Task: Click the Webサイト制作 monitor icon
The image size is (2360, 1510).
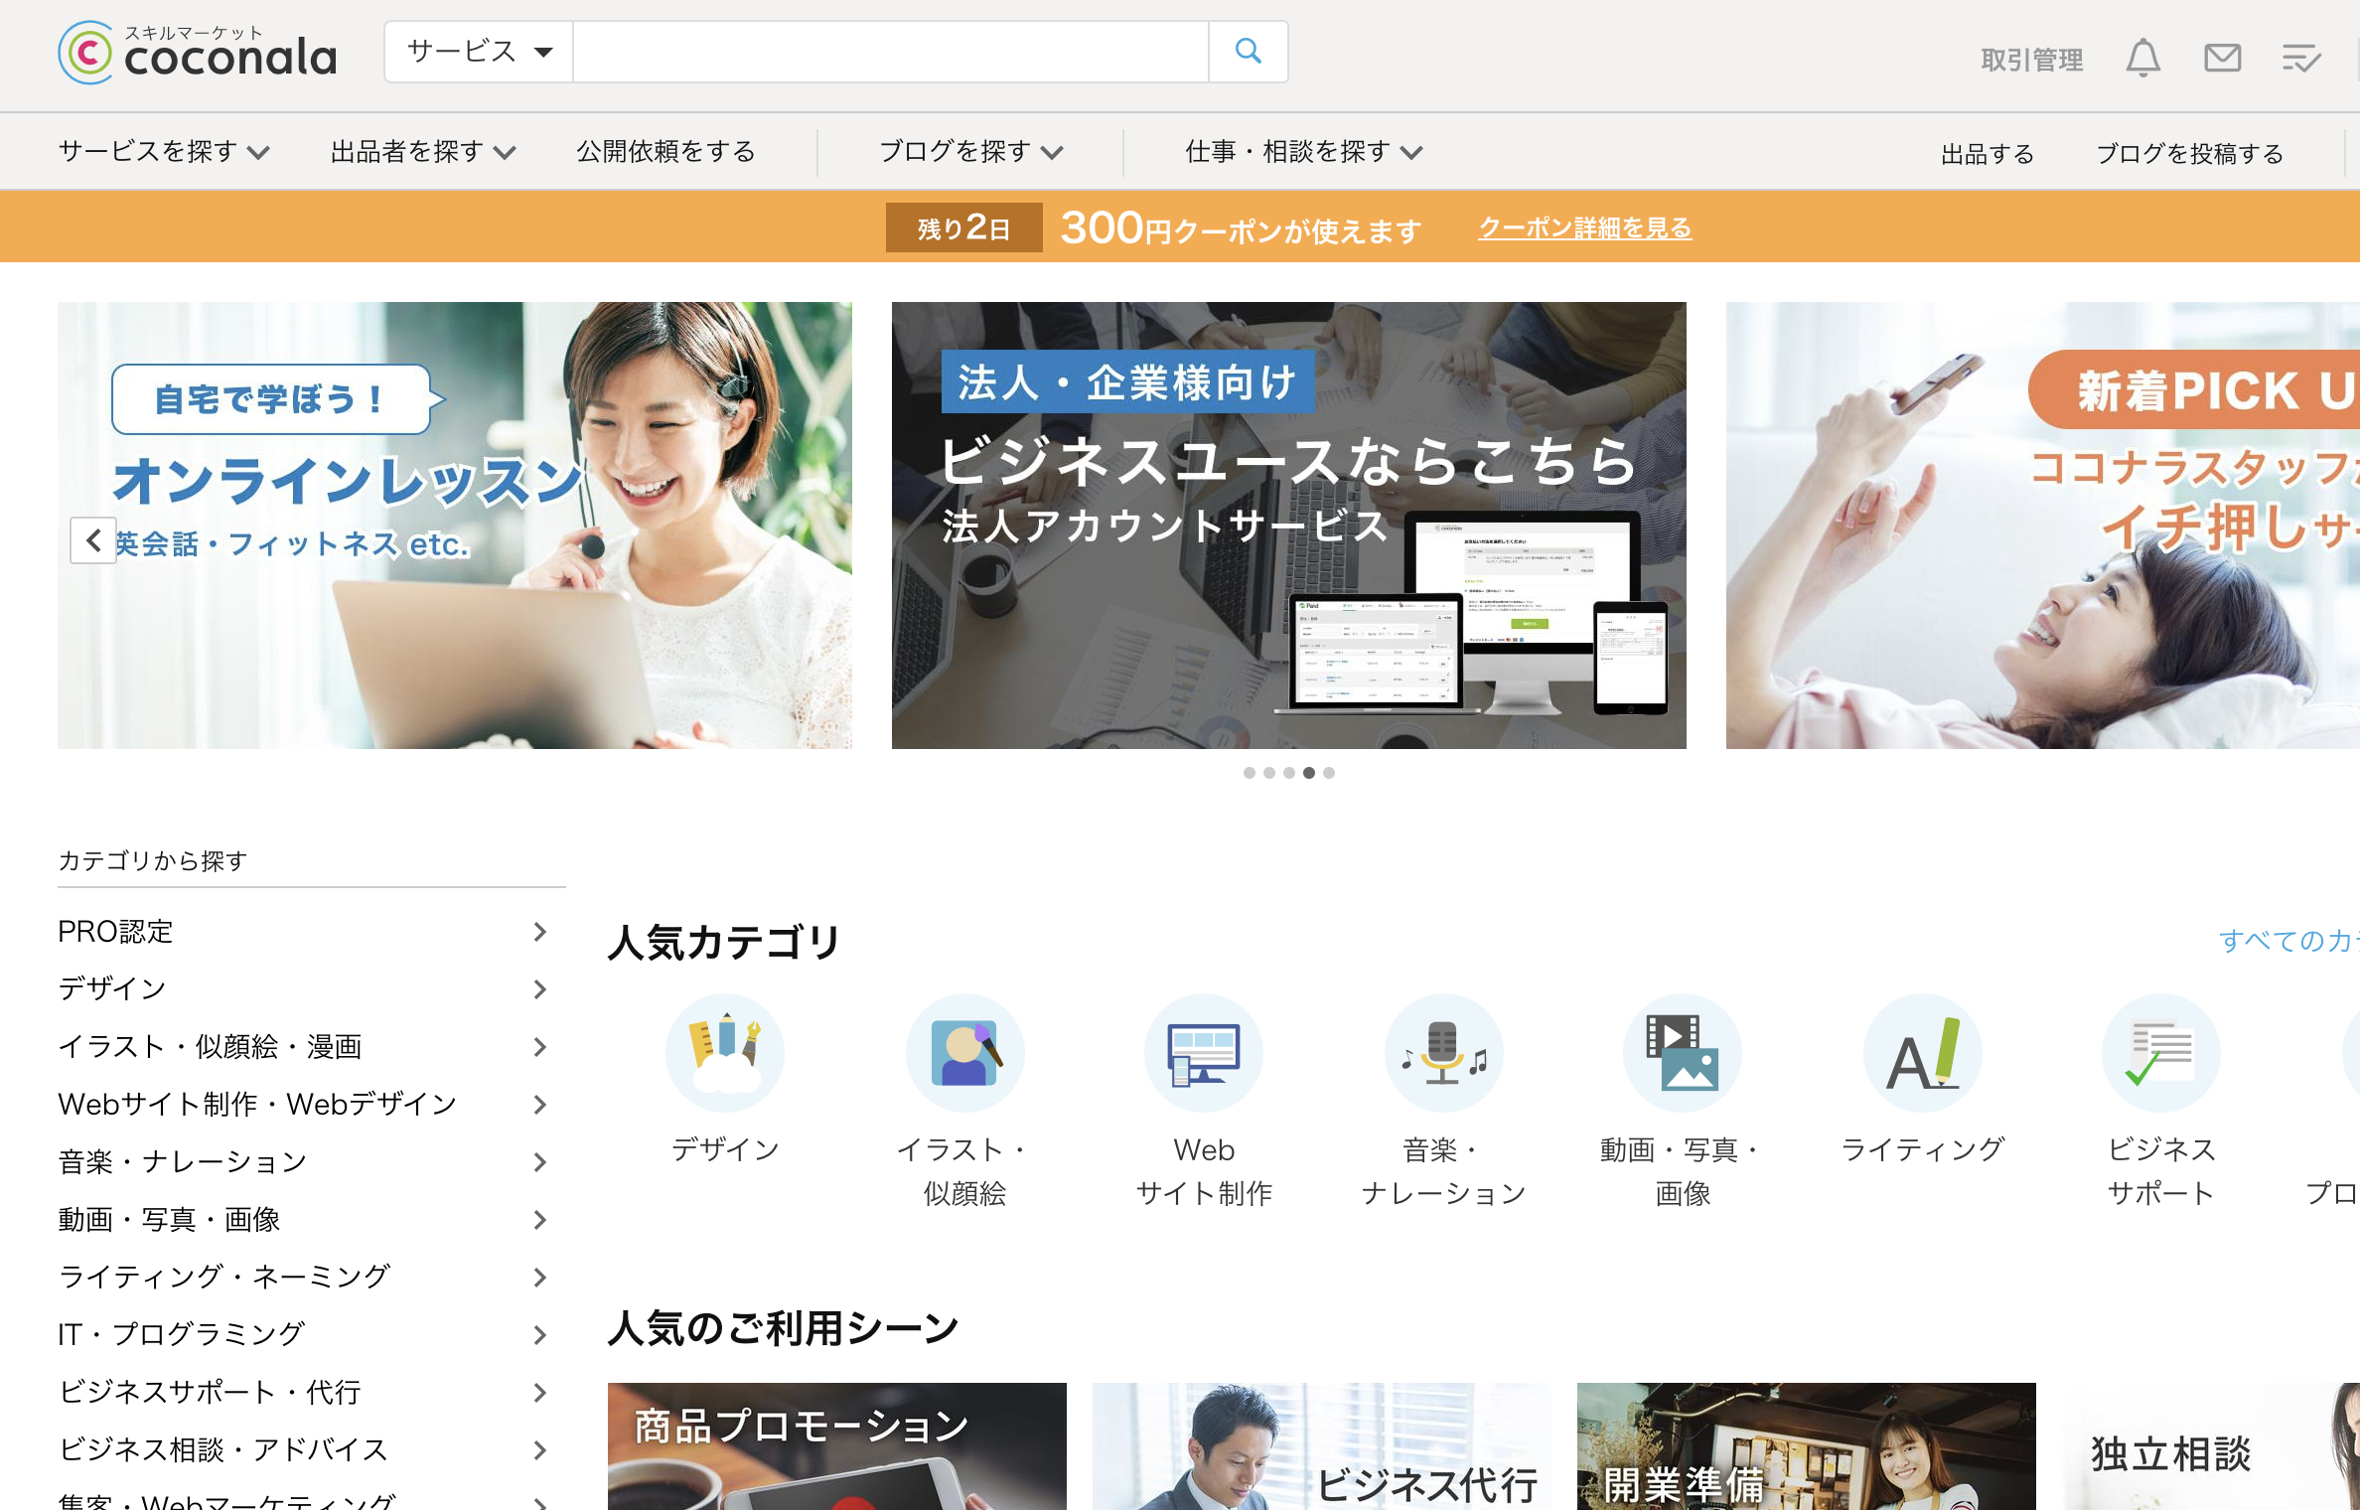Action: (1204, 1053)
